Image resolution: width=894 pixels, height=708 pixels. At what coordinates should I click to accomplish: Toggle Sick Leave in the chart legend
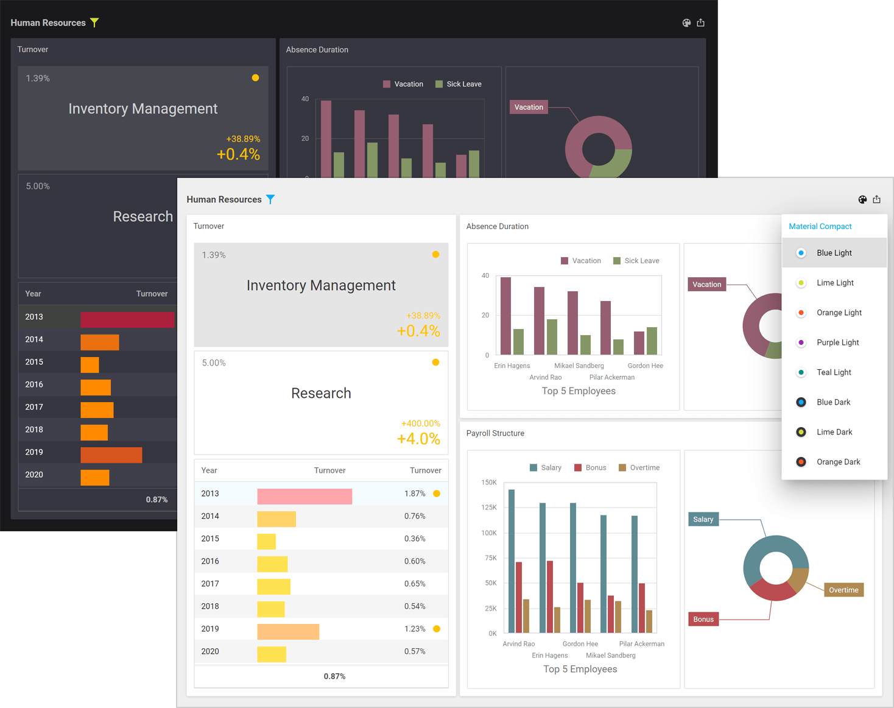[x=636, y=260]
